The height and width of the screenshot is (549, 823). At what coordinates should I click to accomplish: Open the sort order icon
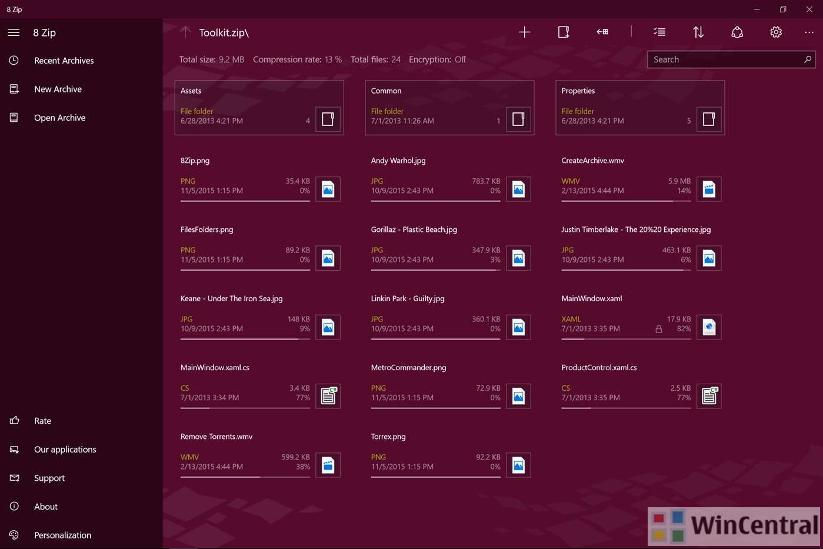(x=698, y=32)
